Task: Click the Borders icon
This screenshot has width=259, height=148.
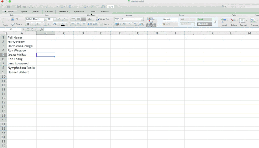Action: (45, 24)
